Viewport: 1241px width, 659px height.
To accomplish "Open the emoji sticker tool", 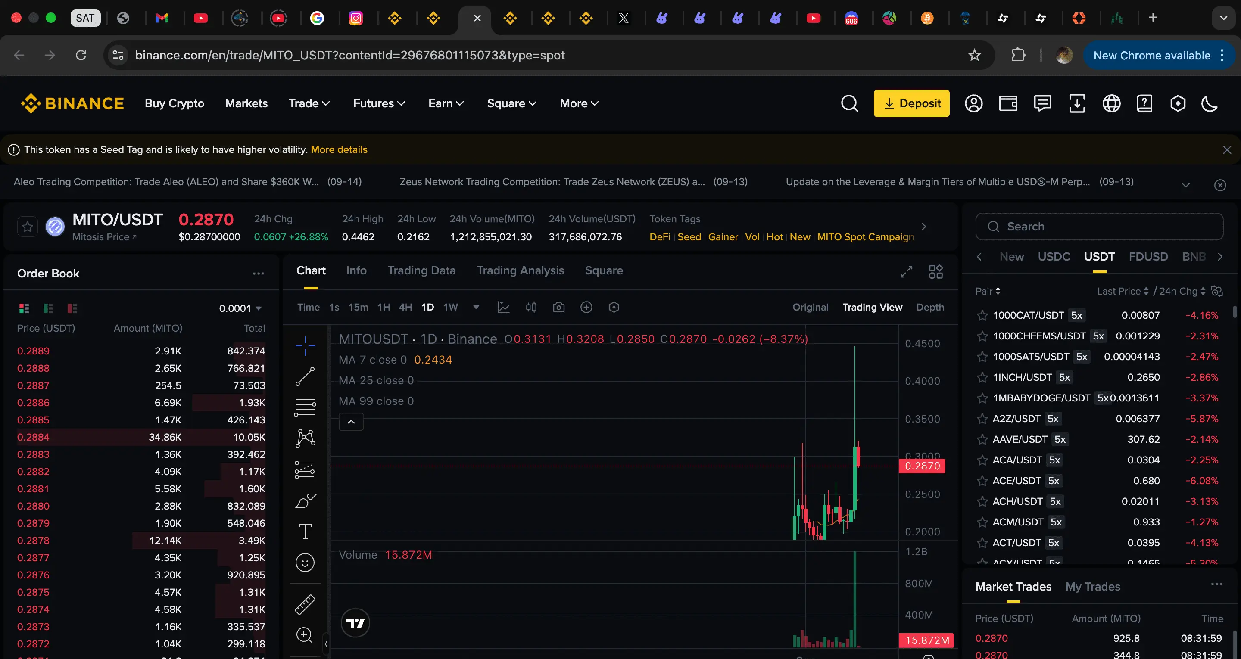I will pyautogui.click(x=305, y=563).
